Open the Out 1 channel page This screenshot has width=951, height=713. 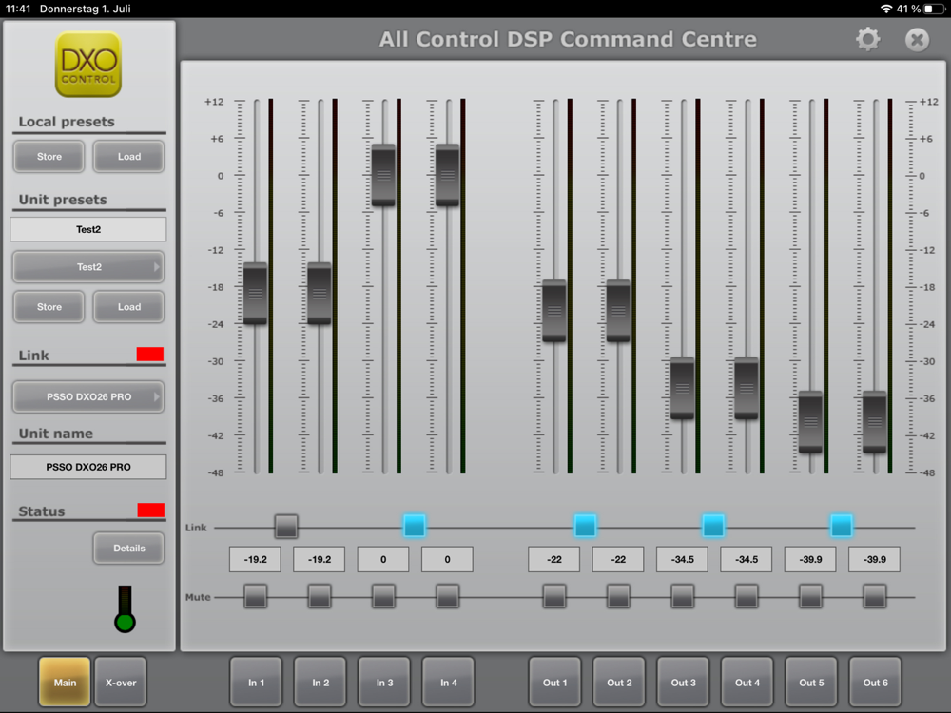point(555,682)
